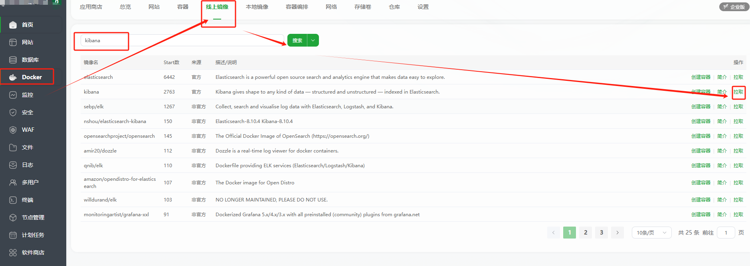Click the Monitoring chart icon
750x266 pixels.
tap(13, 95)
